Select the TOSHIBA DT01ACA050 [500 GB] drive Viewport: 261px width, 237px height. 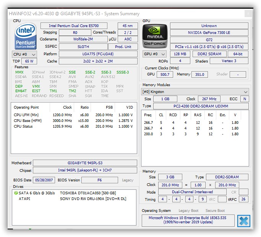(x=88, y=193)
